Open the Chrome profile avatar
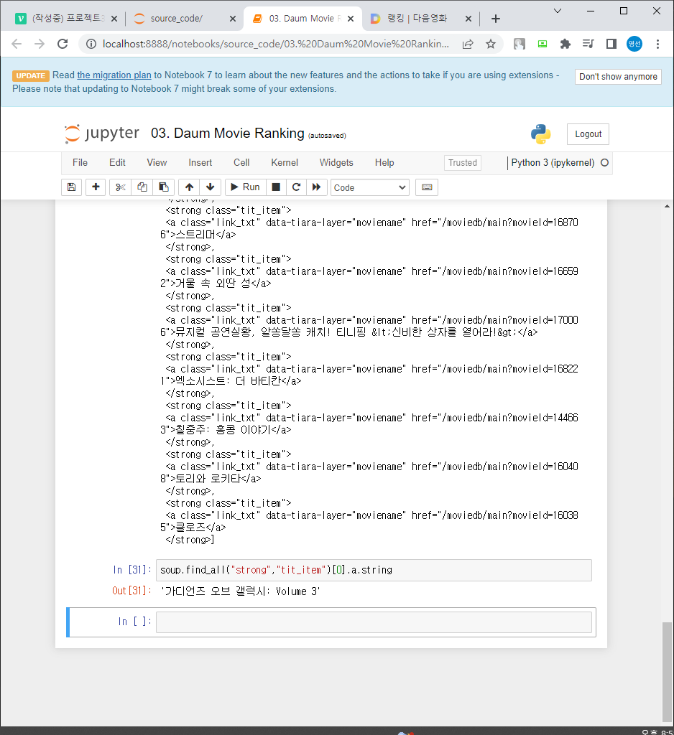Image resolution: width=674 pixels, height=735 pixels. point(634,44)
